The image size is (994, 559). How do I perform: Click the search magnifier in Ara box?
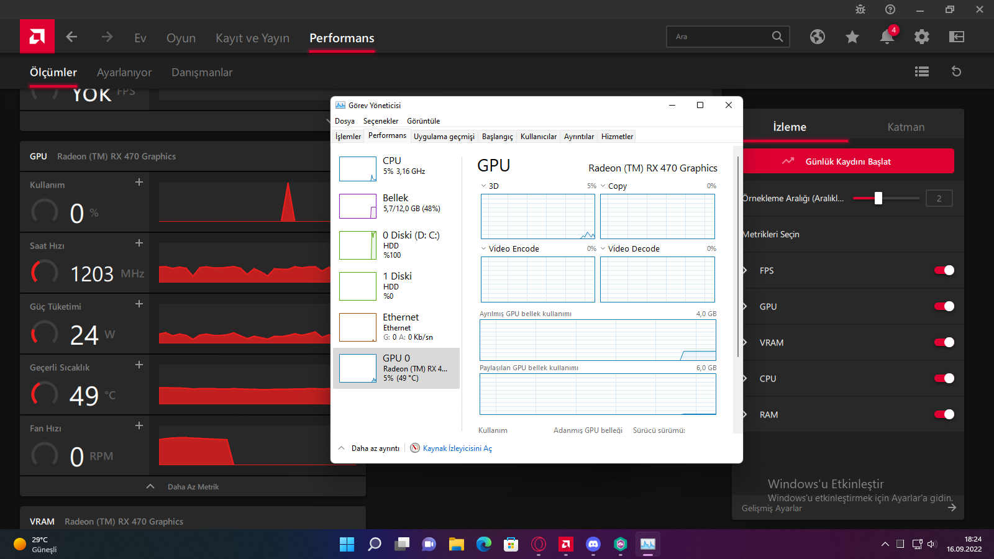point(777,37)
